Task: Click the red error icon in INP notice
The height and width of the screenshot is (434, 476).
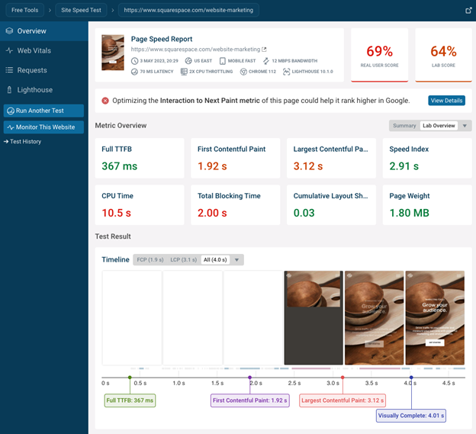Action: [105, 101]
